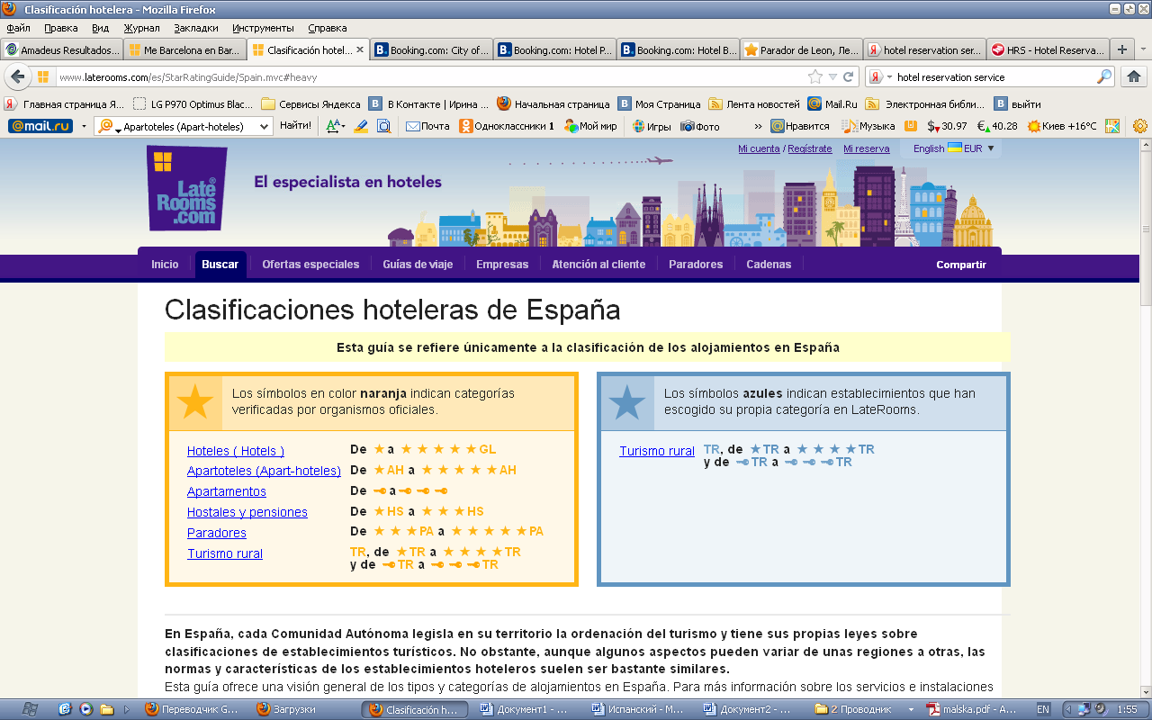Open the Ofertas especiales navigation item
The image size is (1152, 720).
310,265
